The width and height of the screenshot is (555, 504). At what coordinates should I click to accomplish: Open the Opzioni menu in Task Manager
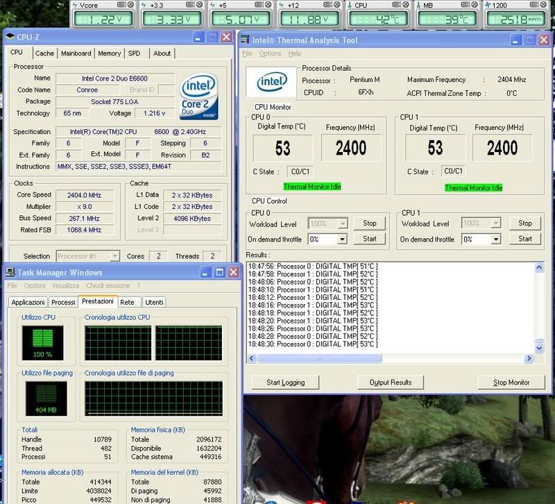tap(35, 285)
